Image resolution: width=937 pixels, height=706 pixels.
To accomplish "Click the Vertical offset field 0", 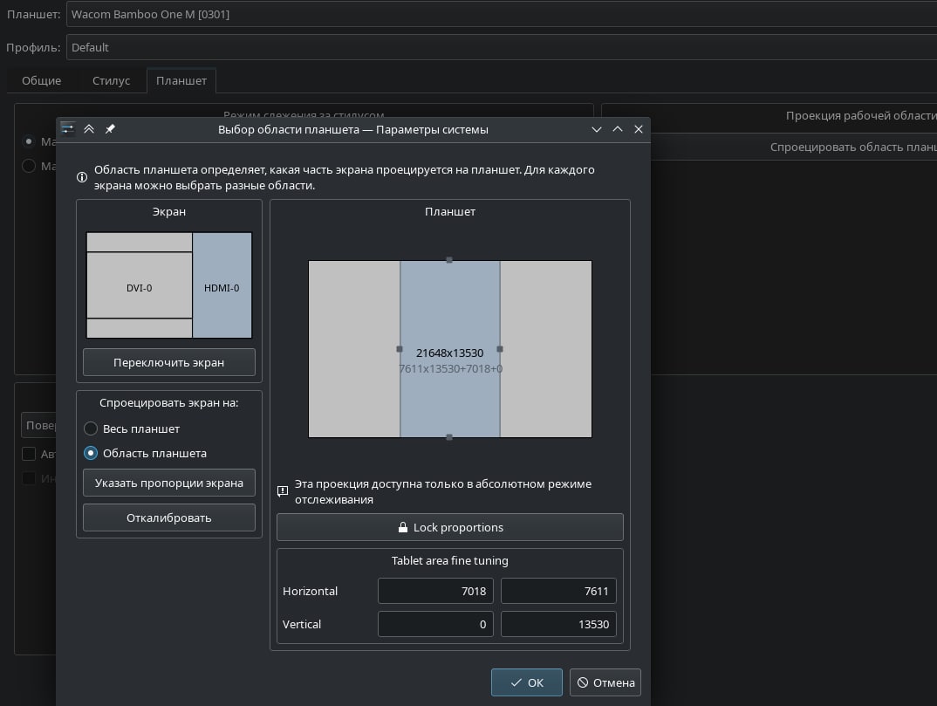I will 435,624.
